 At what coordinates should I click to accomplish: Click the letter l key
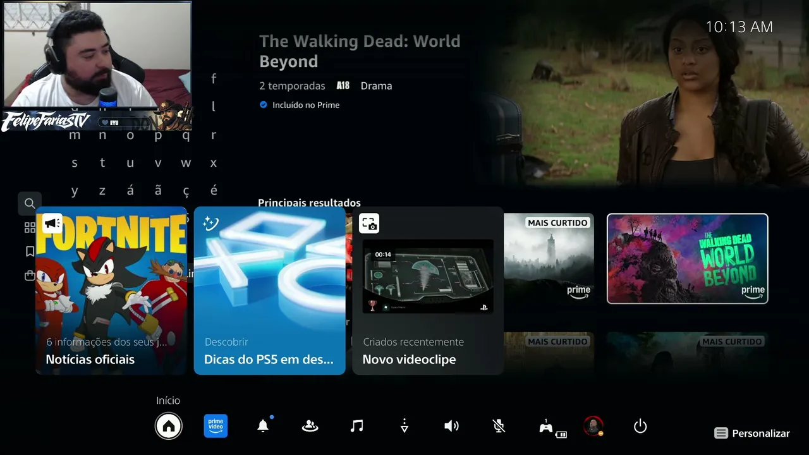point(214,106)
